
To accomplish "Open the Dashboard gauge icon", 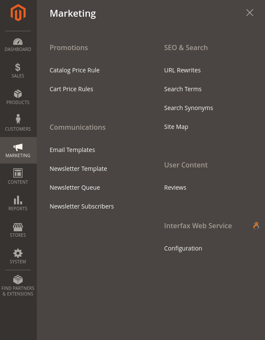I will point(18,42).
